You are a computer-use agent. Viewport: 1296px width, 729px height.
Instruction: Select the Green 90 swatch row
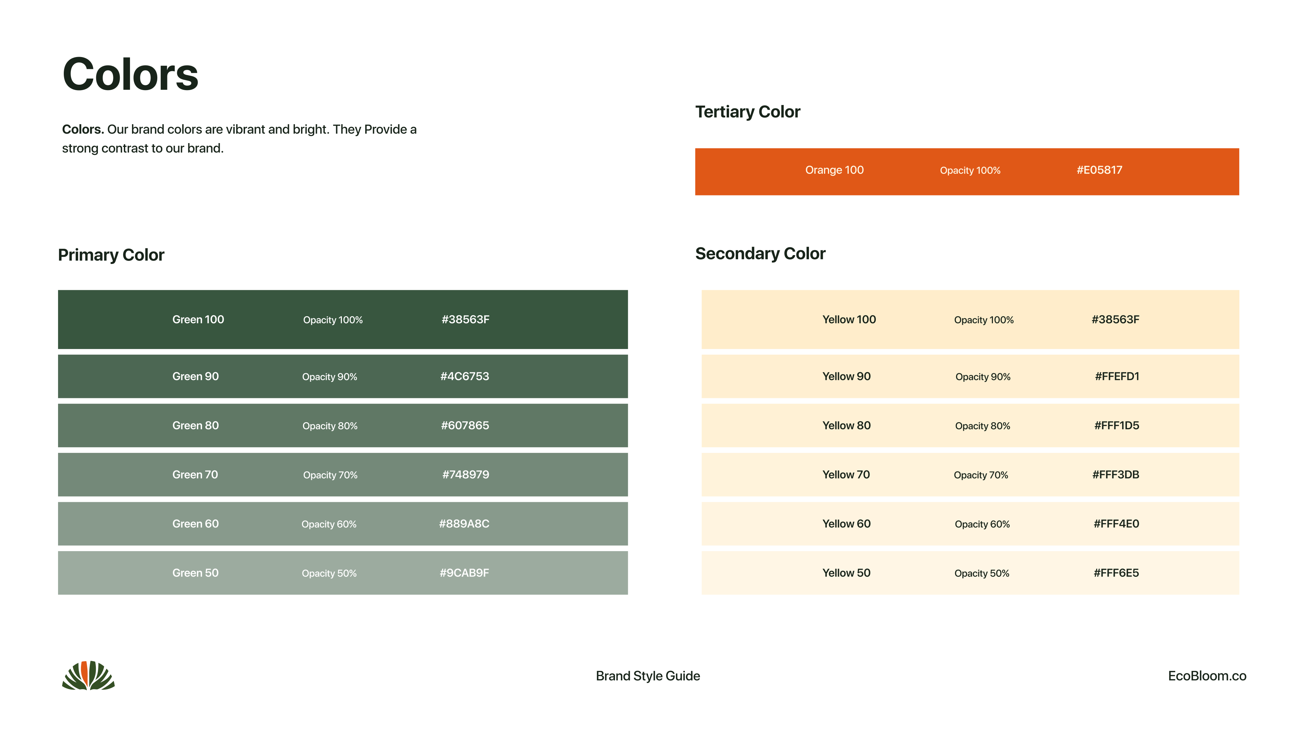343,376
